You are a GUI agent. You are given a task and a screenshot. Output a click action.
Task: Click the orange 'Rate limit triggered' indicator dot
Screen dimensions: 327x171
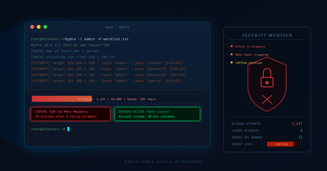[x=232, y=54]
